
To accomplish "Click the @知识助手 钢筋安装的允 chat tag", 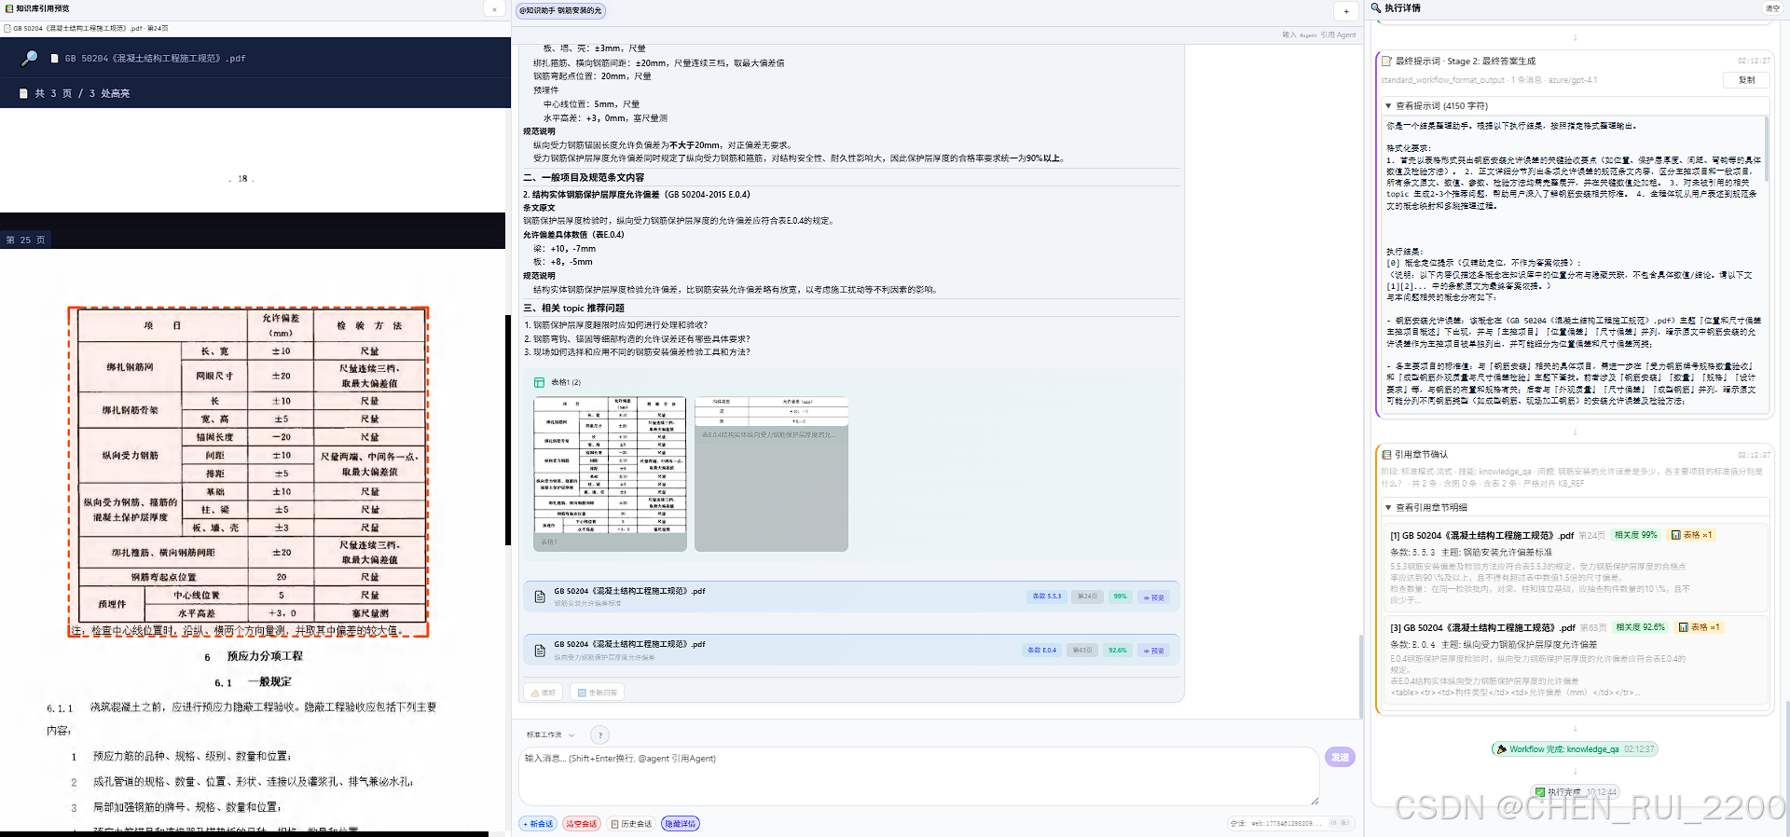I will [560, 10].
